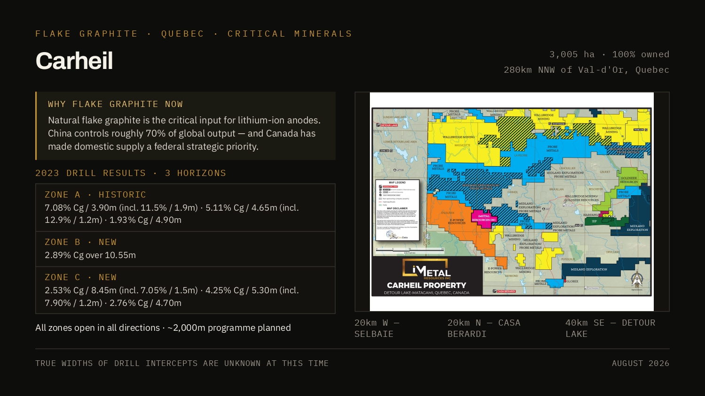Click the paragraph starting "Natural flake graphite is"
Screen dimensions: 705x396
pyautogui.click(x=184, y=133)
